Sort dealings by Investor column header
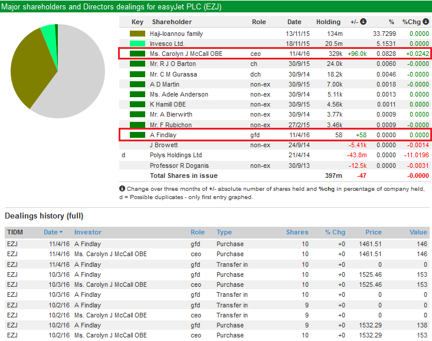Viewport: 432px width, 341px height. (88, 232)
